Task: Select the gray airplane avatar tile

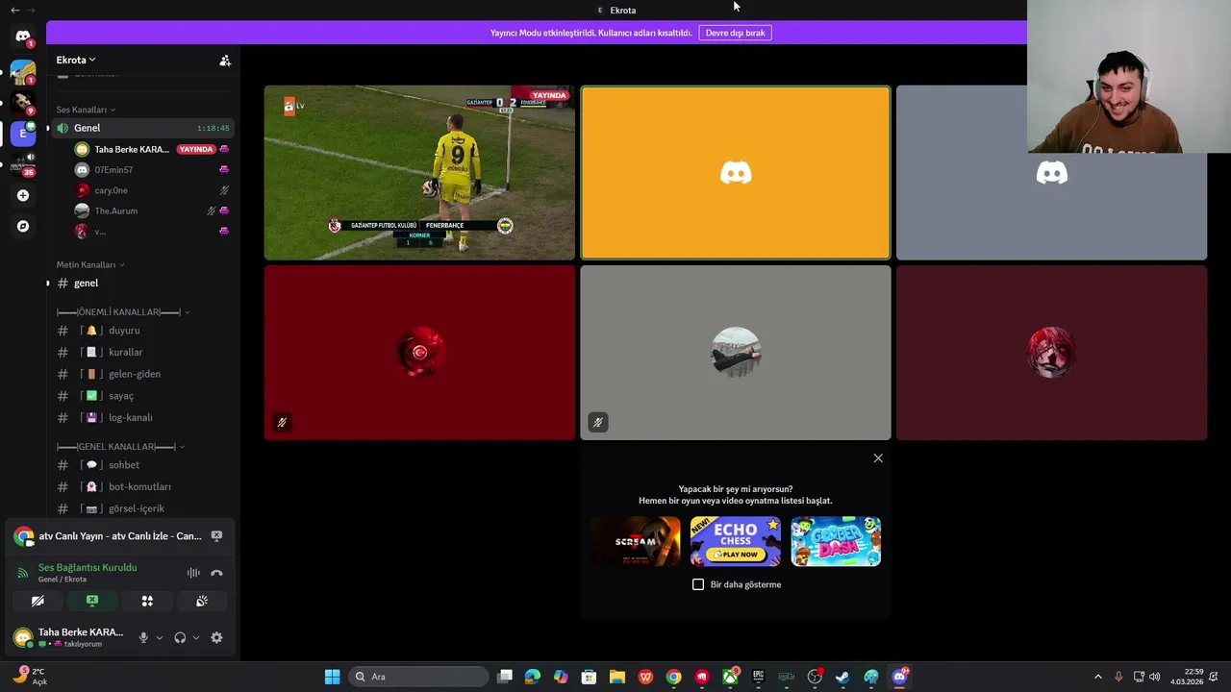Action: click(736, 353)
